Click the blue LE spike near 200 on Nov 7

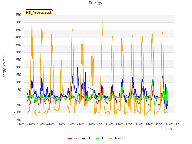(77, 67)
